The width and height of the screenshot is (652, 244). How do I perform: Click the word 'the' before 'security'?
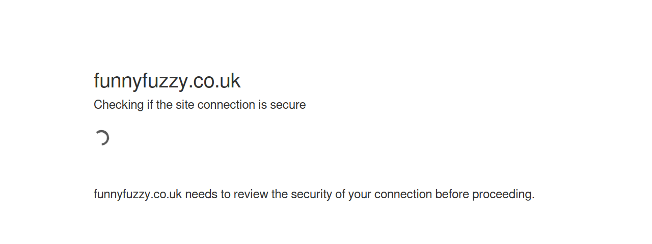(x=280, y=194)
